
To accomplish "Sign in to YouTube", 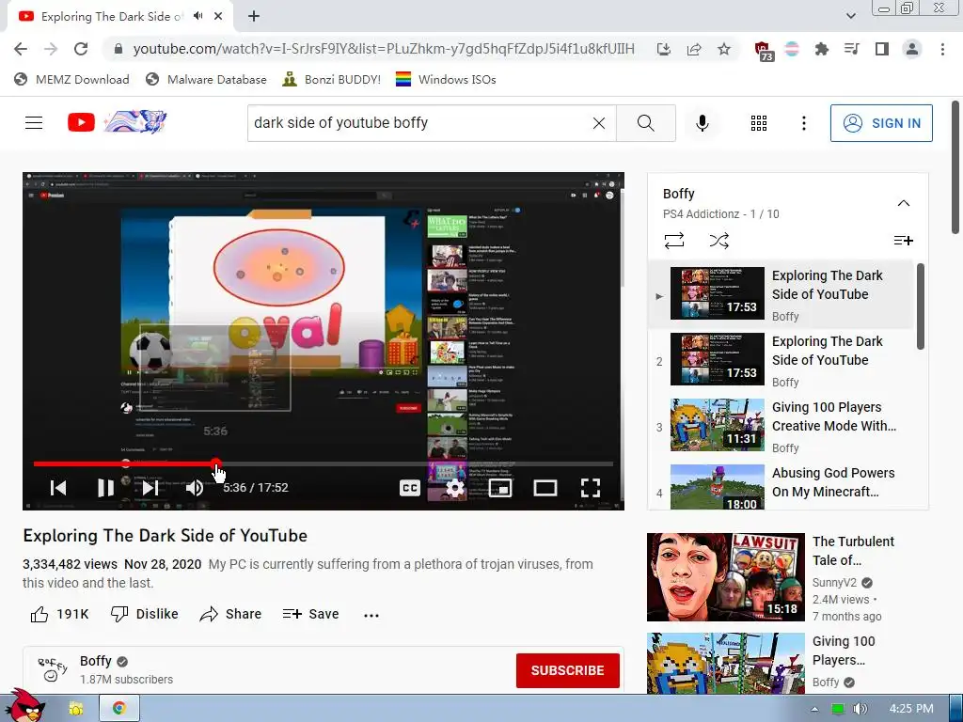I will [881, 123].
